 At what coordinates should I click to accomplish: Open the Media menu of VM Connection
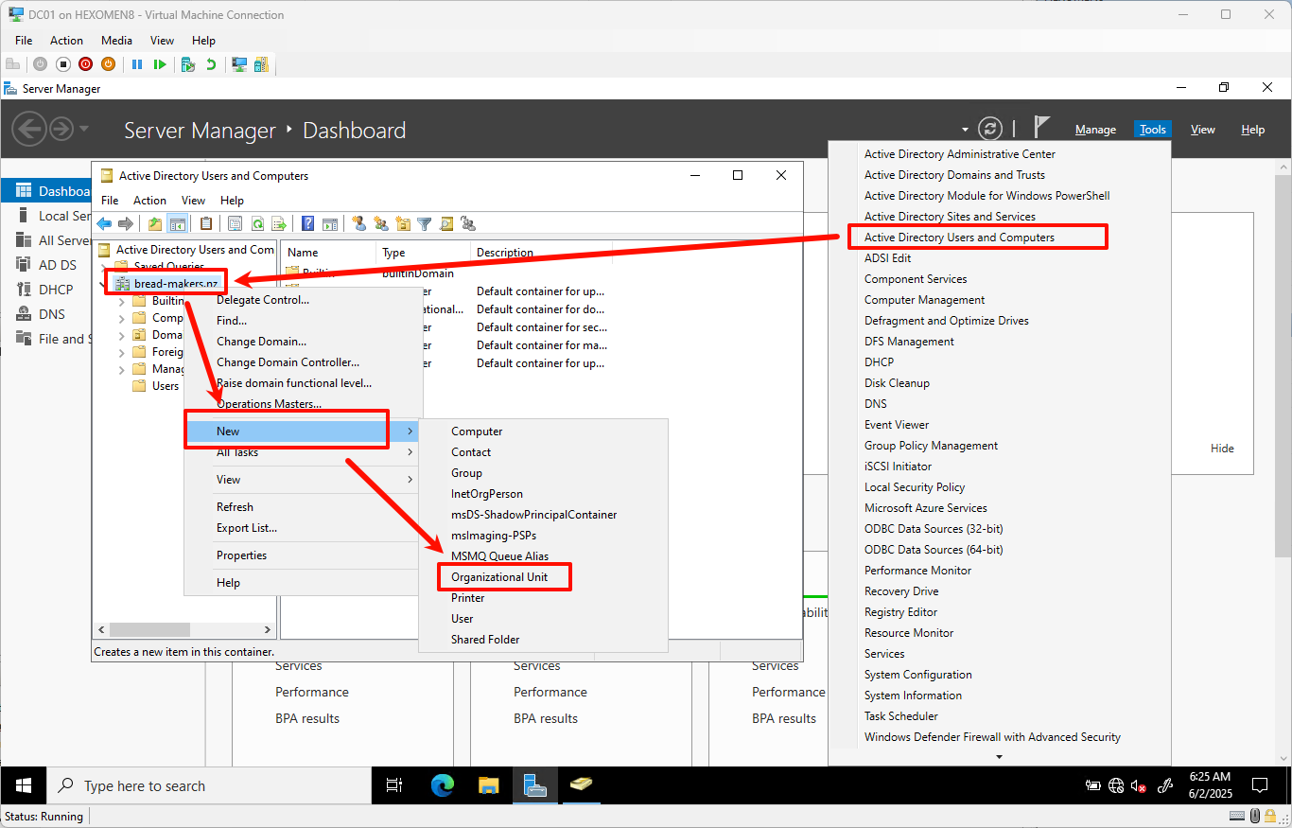tap(117, 41)
